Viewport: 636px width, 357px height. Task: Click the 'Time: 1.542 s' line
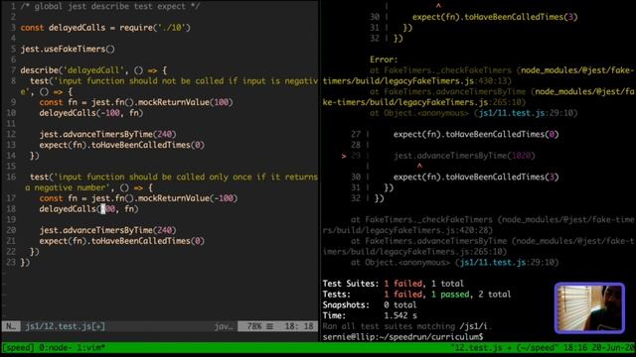tap(370, 315)
